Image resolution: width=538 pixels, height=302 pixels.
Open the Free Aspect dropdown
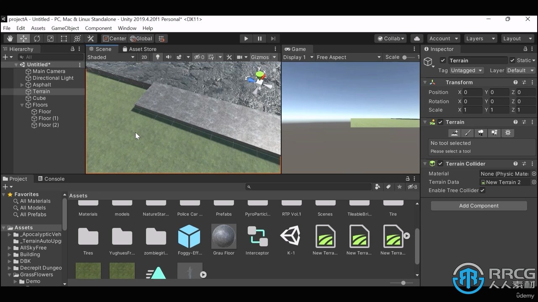click(x=348, y=57)
